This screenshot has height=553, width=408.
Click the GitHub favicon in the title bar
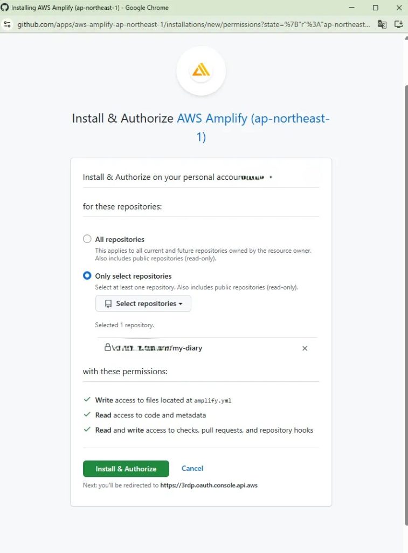pyautogui.click(x=5, y=8)
